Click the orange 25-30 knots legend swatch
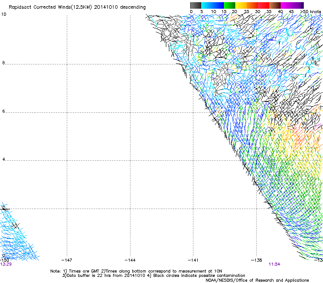Image resolution: width=323 pixels, height=283 pixels. (252, 5)
